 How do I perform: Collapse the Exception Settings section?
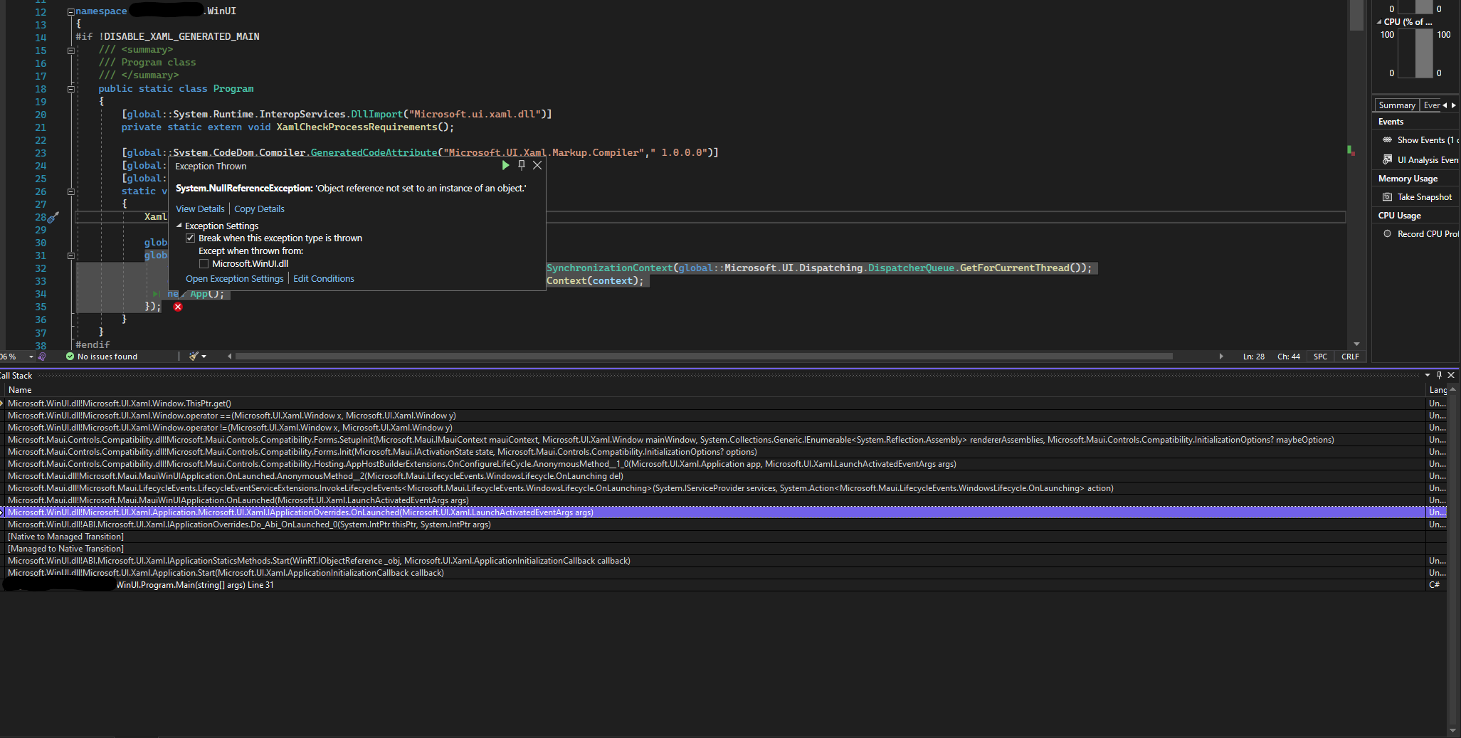(179, 226)
